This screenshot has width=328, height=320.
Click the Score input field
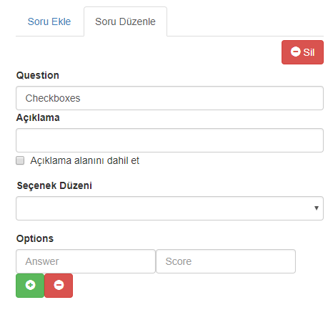coord(226,261)
